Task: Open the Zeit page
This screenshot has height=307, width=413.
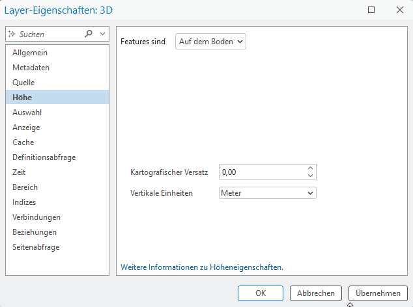Action: point(57,172)
